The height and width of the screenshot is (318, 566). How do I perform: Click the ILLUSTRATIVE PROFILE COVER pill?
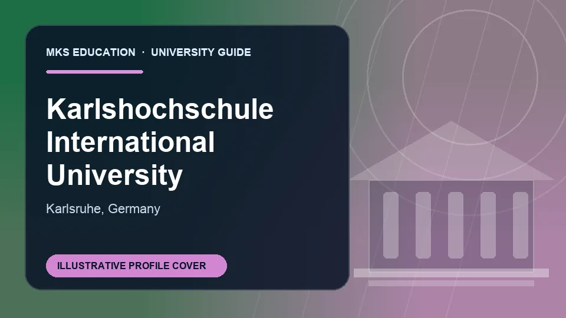pos(136,266)
